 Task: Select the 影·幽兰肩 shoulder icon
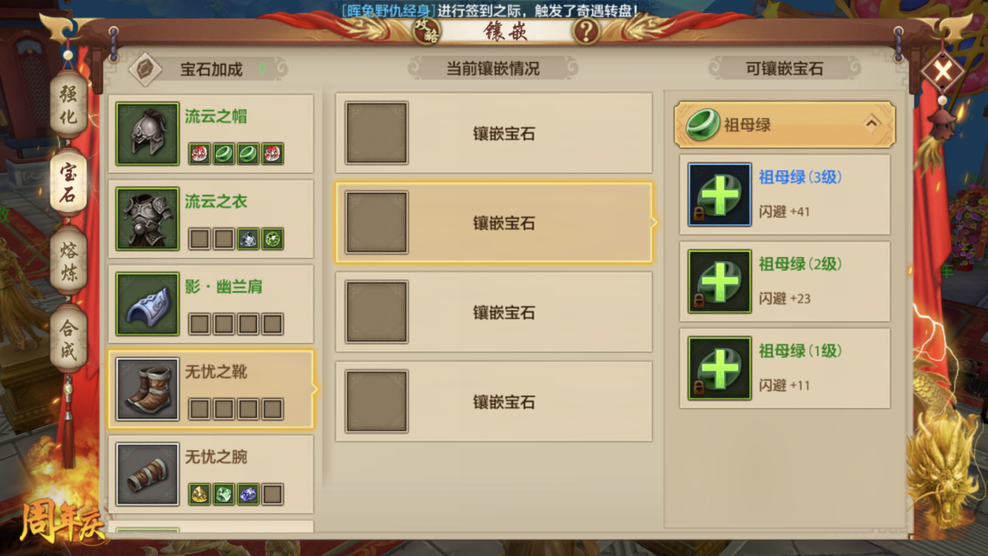147,304
